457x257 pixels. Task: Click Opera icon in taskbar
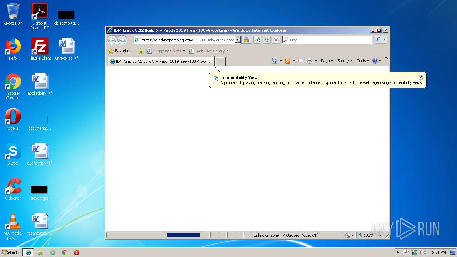coord(76,252)
